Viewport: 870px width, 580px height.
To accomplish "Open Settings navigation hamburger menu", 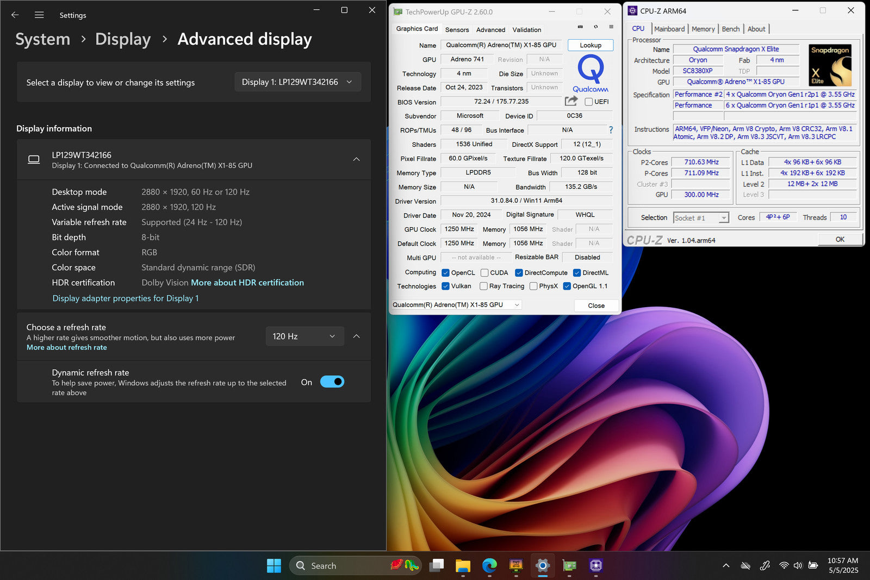I will (39, 15).
